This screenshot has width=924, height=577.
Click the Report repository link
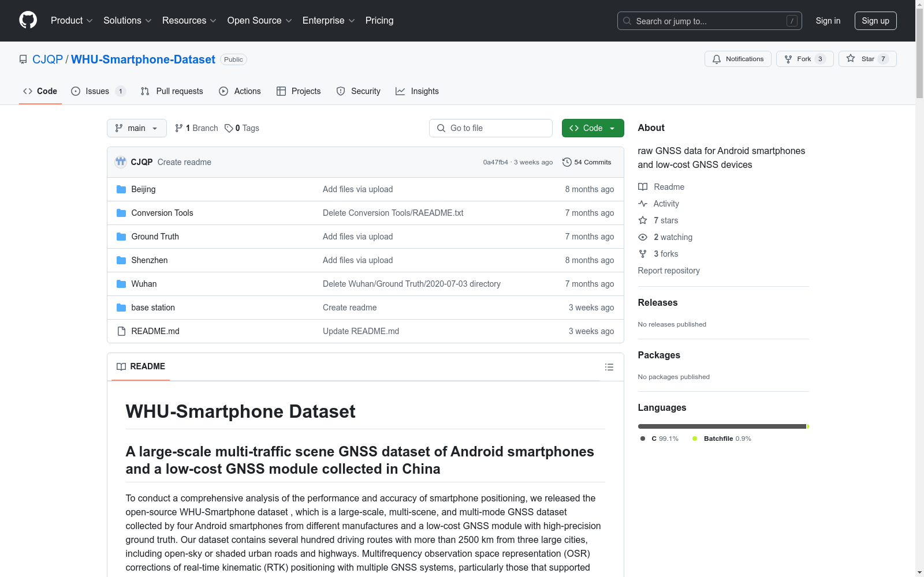click(668, 270)
